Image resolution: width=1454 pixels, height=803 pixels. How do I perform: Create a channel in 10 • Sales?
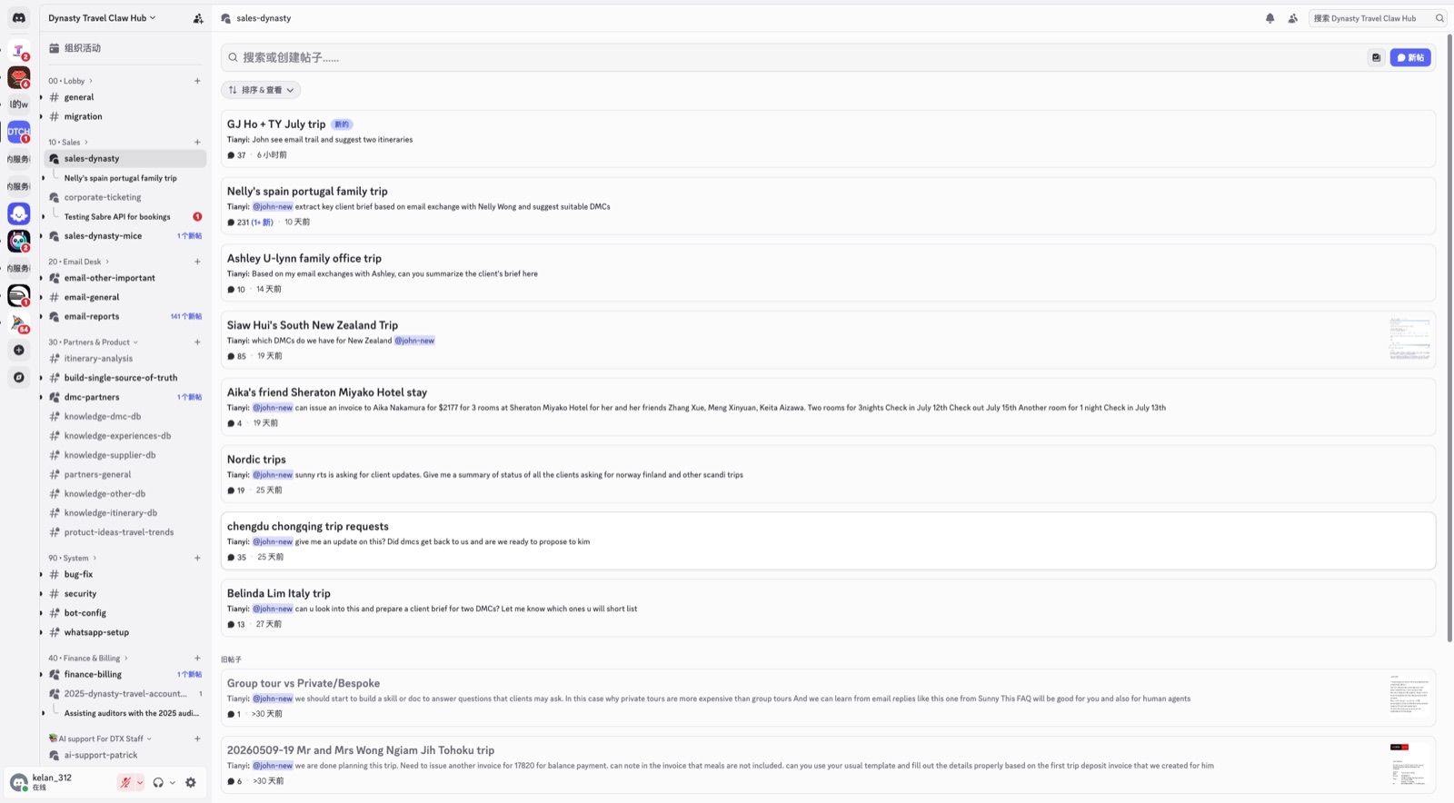pos(197,142)
